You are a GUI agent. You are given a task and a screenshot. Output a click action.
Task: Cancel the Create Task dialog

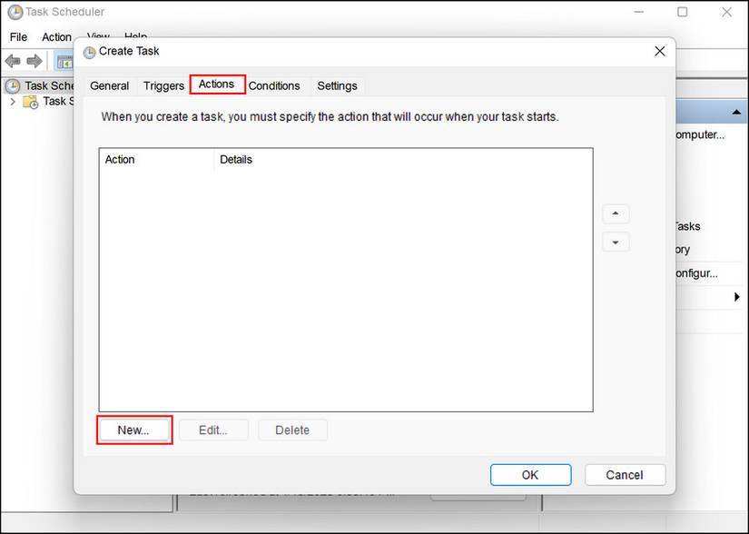[x=625, y=475]
